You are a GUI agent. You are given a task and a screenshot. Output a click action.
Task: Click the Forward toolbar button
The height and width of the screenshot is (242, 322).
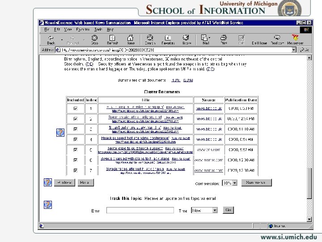tap(73, 40)
